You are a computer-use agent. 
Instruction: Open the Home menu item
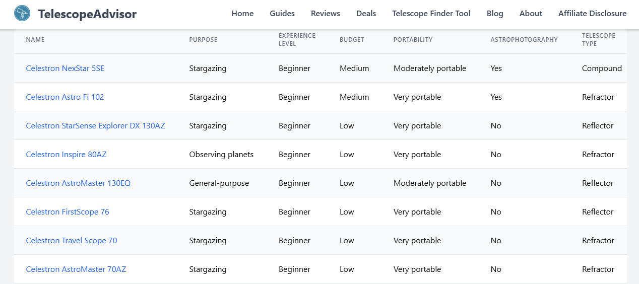[x=242, y=14]
